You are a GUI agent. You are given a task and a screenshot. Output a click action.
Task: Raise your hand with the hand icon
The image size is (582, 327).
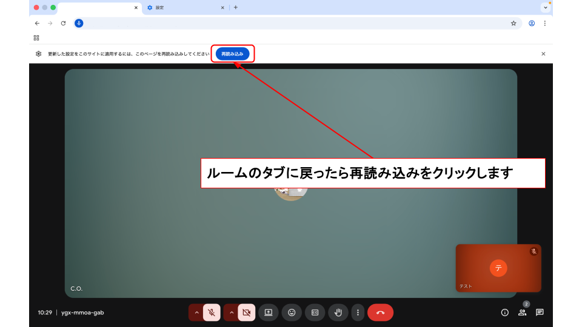[x=338, y=312]
